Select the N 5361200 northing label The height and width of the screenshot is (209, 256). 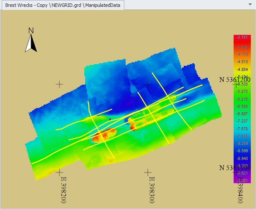[234, 80]
